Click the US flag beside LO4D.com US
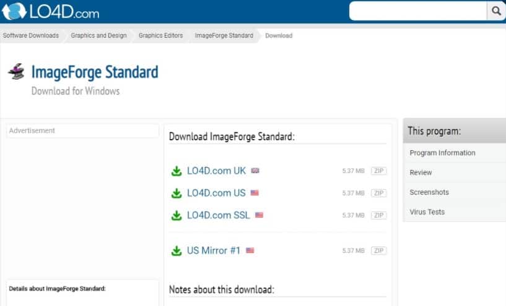Image resolution: width=506 pixels, height=306 pixels. pyautogui.click(x=255, y=193)
